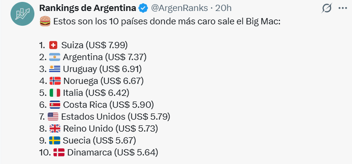This screenshot has height=164, width=352.
Task: Click the Switzerland flag icon
Action: coord(54,45)
